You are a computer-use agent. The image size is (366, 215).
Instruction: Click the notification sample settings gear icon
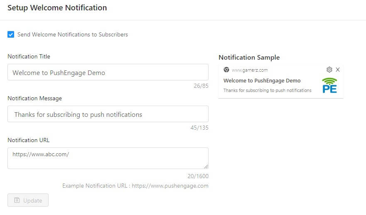[329, 70]
